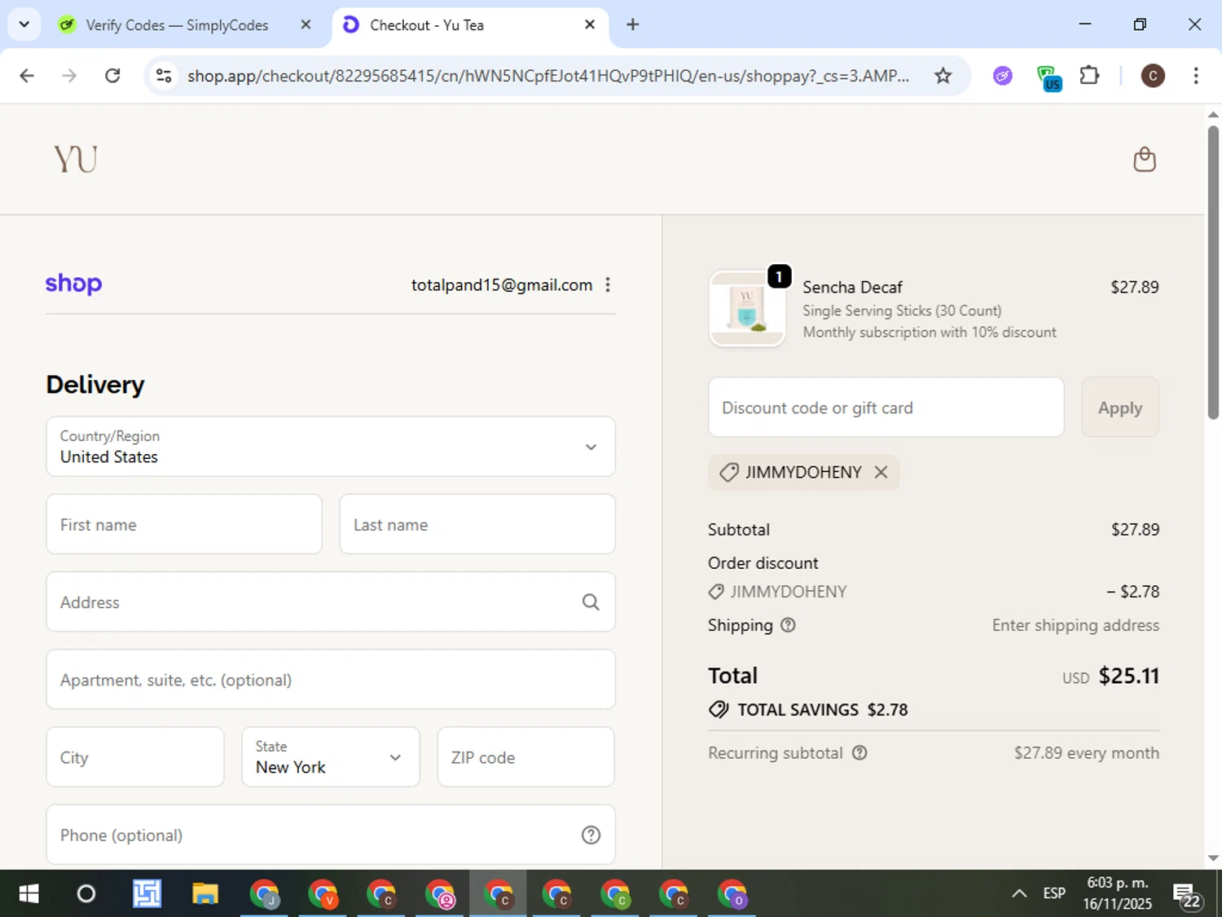Viewport: 1222px width, 917px height.
Task: Expand the Country/Region dropdown
Action: point(331,447)
